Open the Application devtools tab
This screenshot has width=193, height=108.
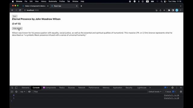pyautogui.click(x=117, y=88)
